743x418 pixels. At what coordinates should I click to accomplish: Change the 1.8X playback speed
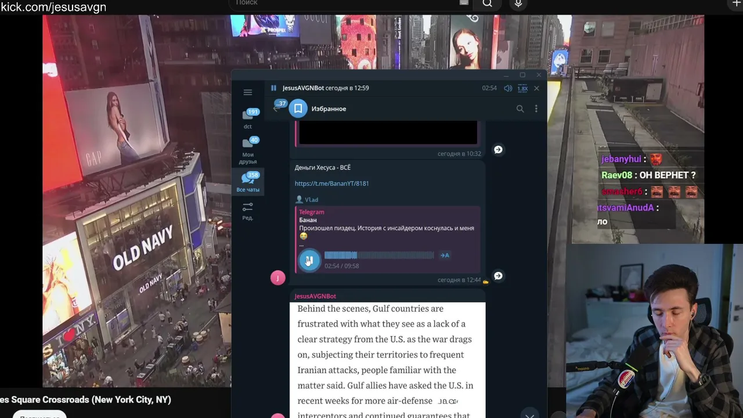point(522,88)
